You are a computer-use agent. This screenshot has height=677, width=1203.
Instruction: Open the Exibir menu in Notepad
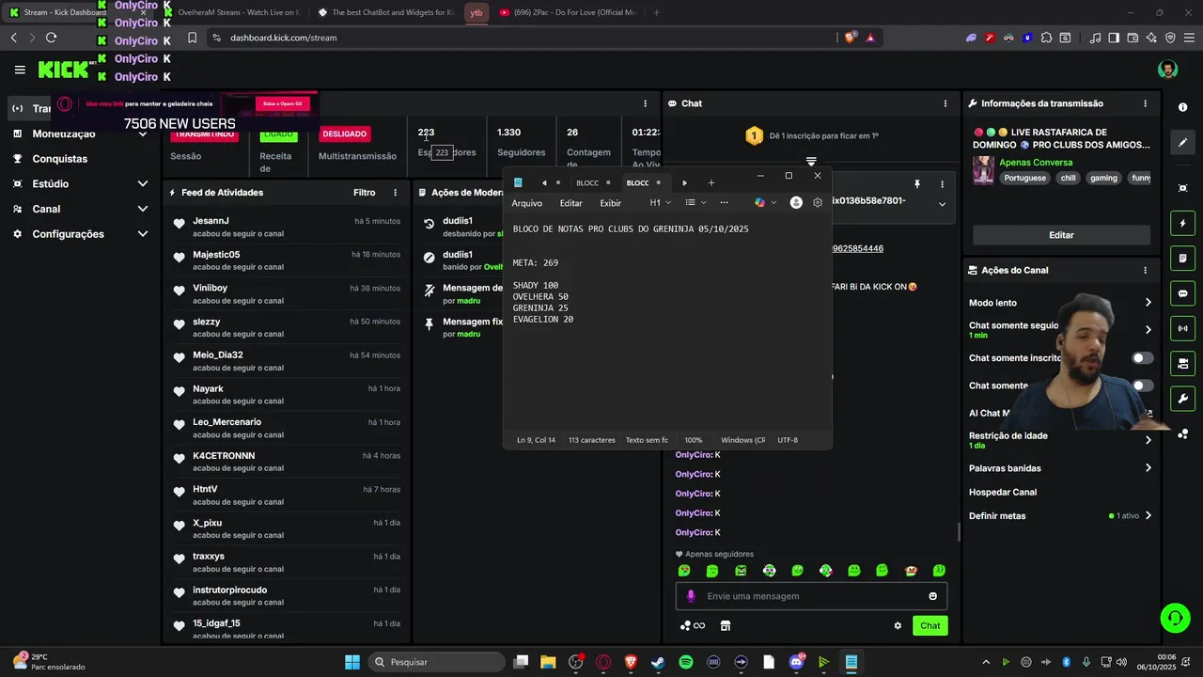610,203
